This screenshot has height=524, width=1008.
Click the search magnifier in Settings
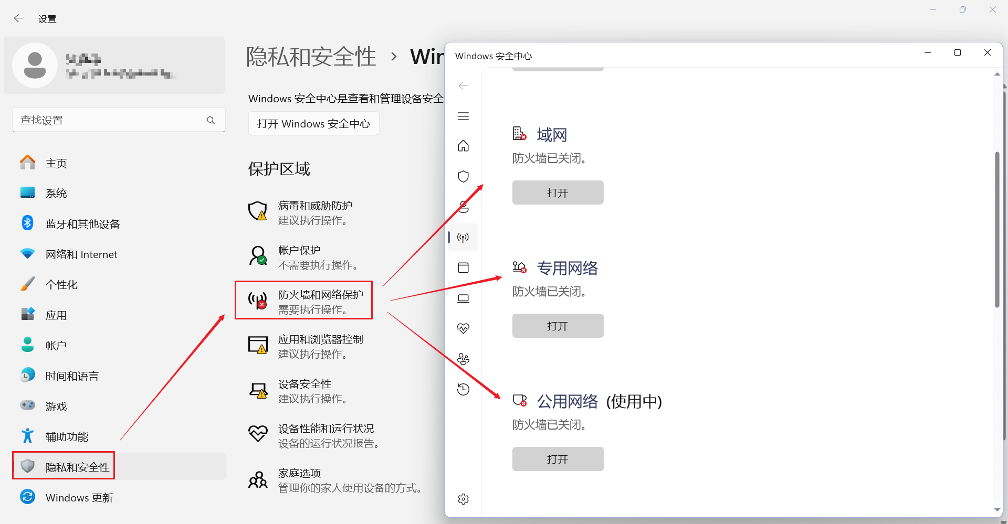(211, 120)
